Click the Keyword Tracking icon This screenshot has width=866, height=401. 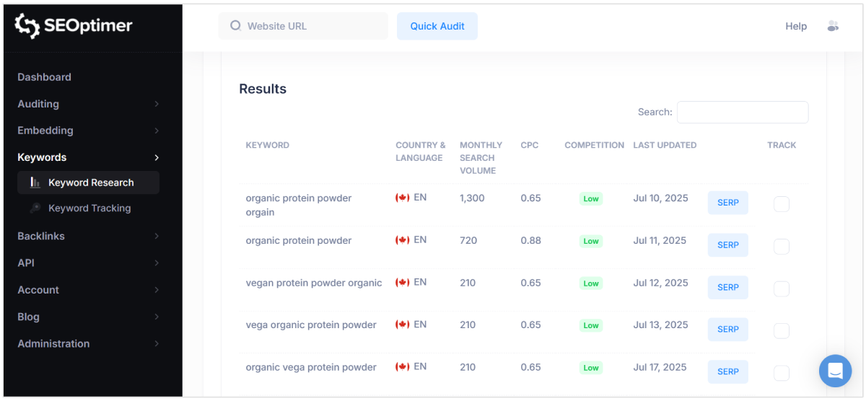(35, 208)
